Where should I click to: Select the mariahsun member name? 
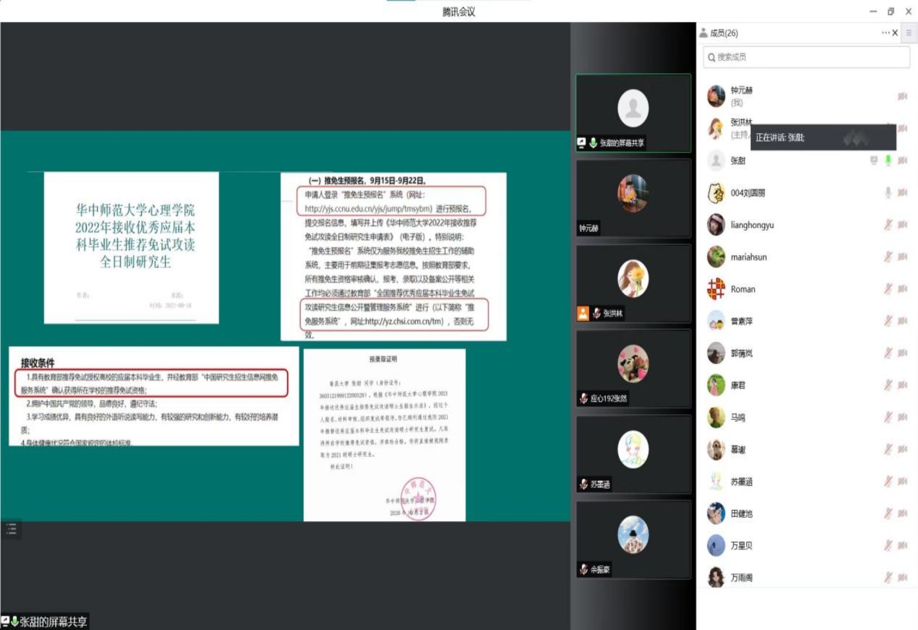(x=749, y=257)
